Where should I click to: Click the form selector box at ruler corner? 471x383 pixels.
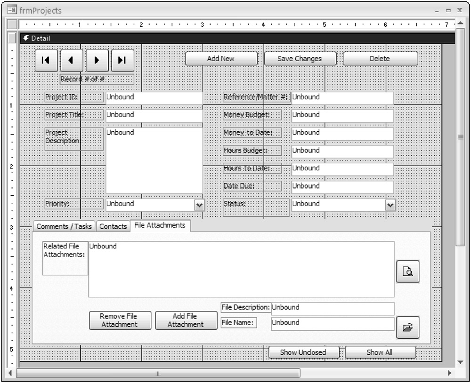13,24
